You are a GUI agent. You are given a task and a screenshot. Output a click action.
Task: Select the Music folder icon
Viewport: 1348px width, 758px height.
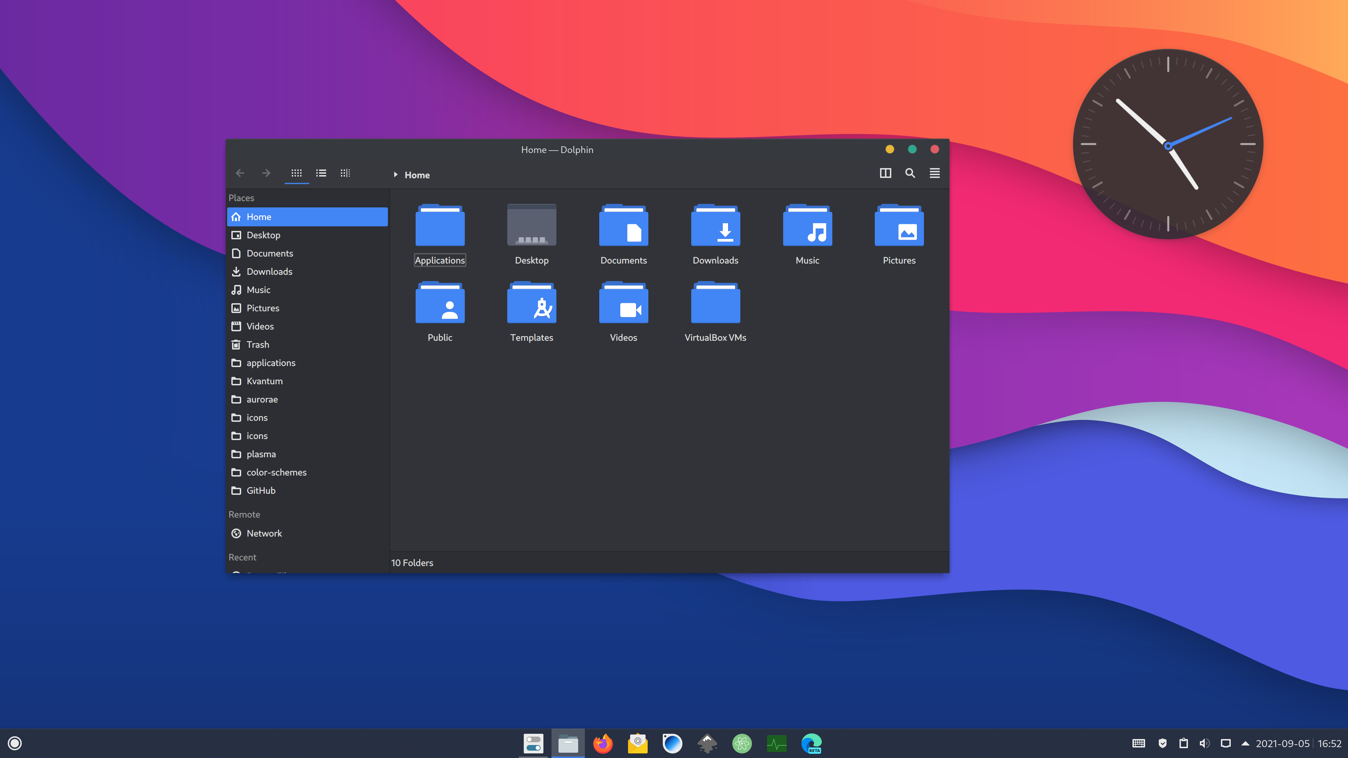point(807,225)
